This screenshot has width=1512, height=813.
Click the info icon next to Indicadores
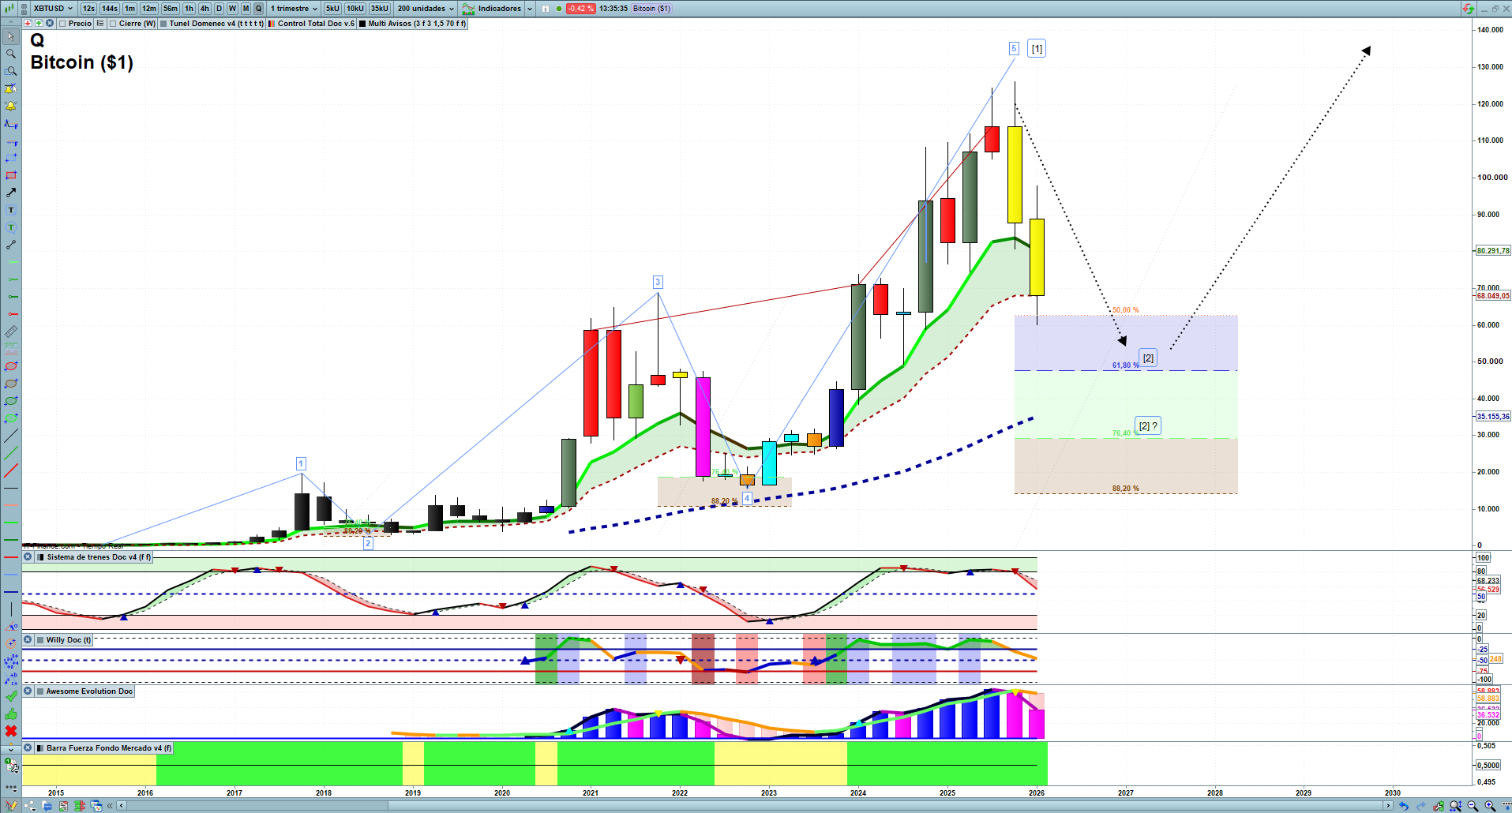545,9
